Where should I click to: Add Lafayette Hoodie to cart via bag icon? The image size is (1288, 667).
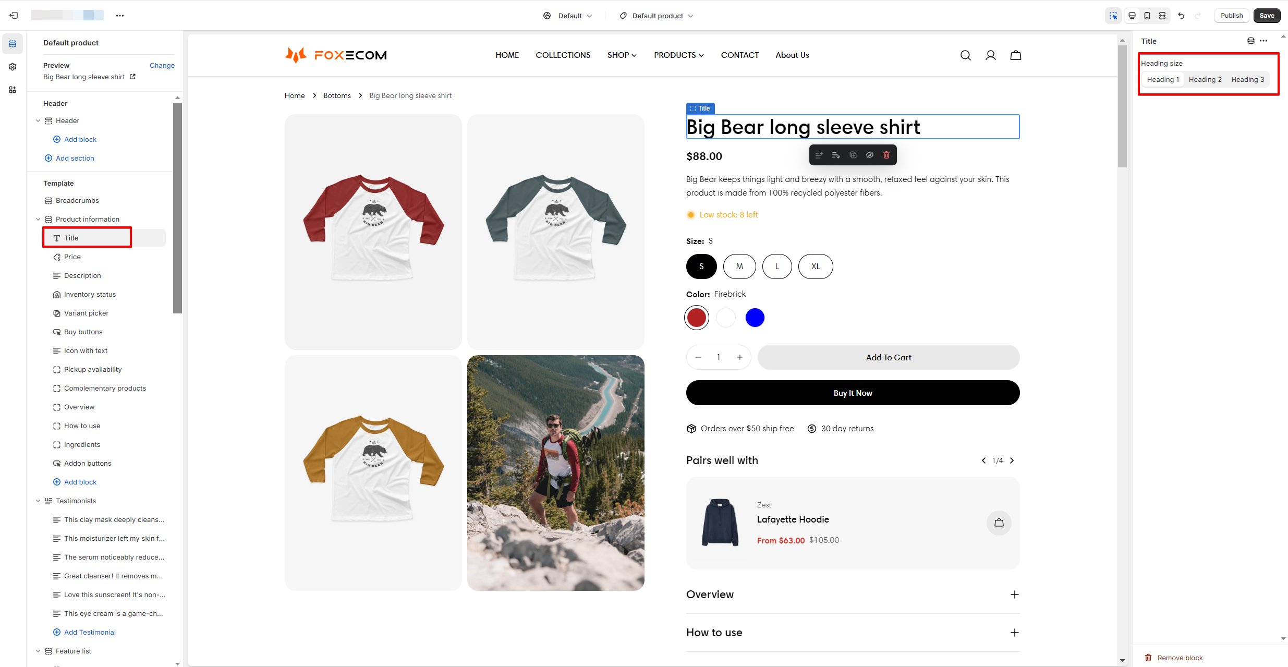[999, 523]
